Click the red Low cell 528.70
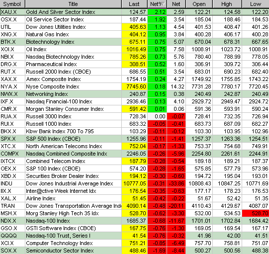 pyautogui.click(x=256, y=213)
